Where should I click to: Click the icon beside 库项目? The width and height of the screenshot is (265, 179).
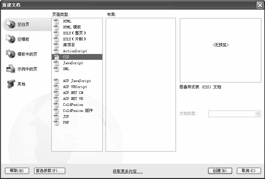(x=56, y=45)
